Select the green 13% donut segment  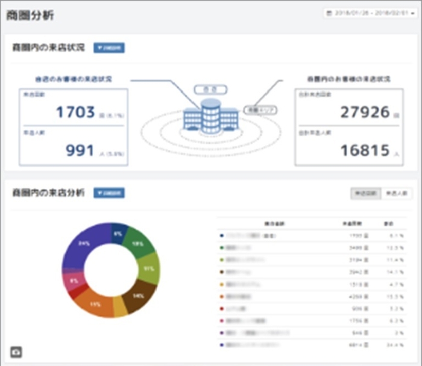(137, 241)
